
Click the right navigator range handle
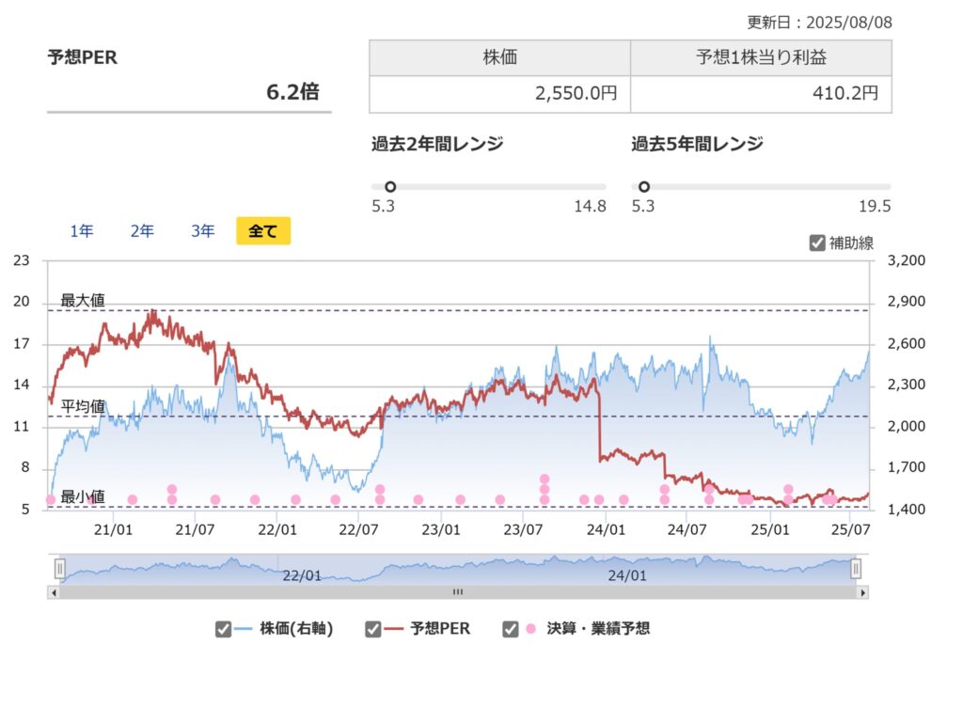[x=856, y=569]
